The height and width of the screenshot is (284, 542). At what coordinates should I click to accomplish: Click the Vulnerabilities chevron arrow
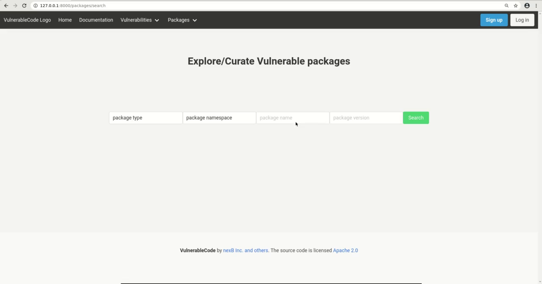click(157, 20)
